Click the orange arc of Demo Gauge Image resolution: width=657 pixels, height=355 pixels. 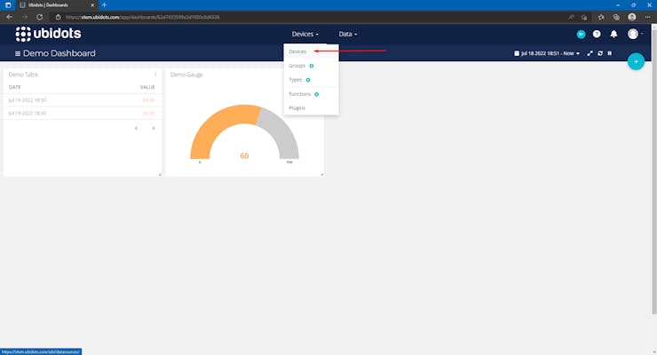click(224, 126)
